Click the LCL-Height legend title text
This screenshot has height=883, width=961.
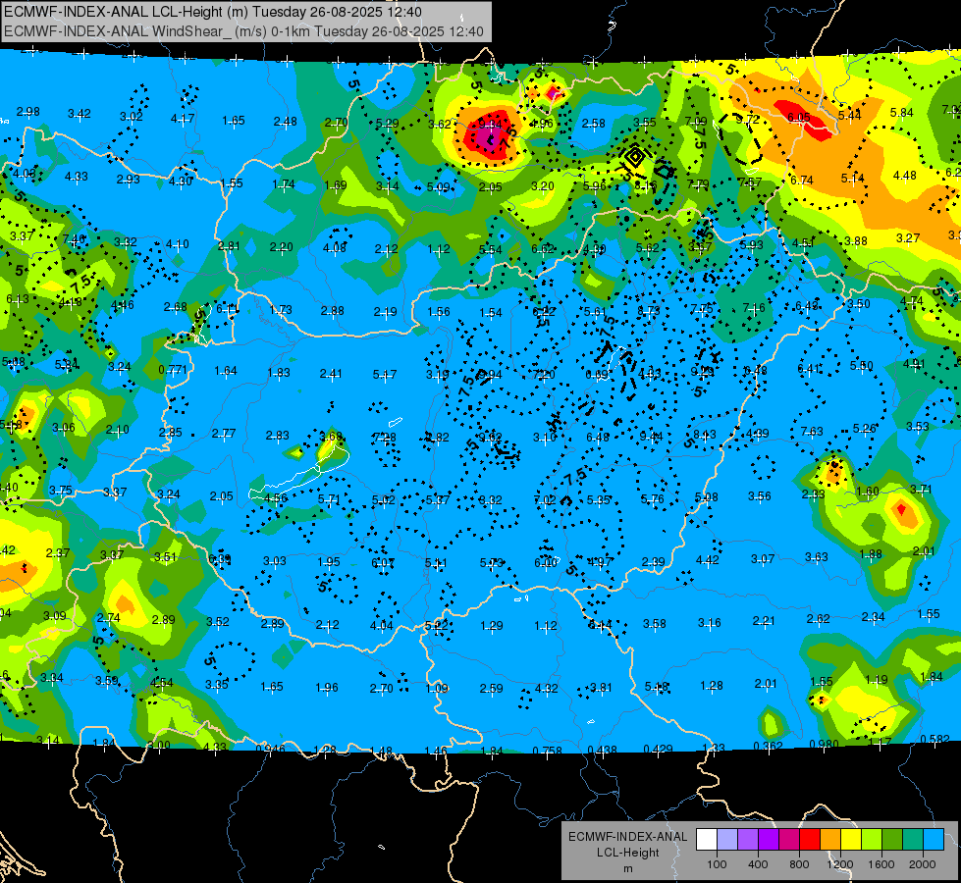point(627,853)
